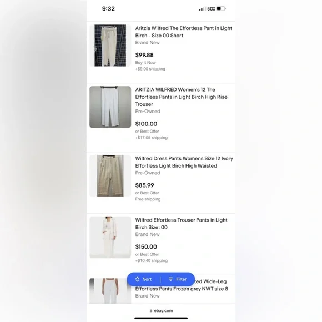Image resolution: width=322 pixels, height=322 pixels.
Task: Tap the cellular signal bars icon
Action: [x=202, y=9]
